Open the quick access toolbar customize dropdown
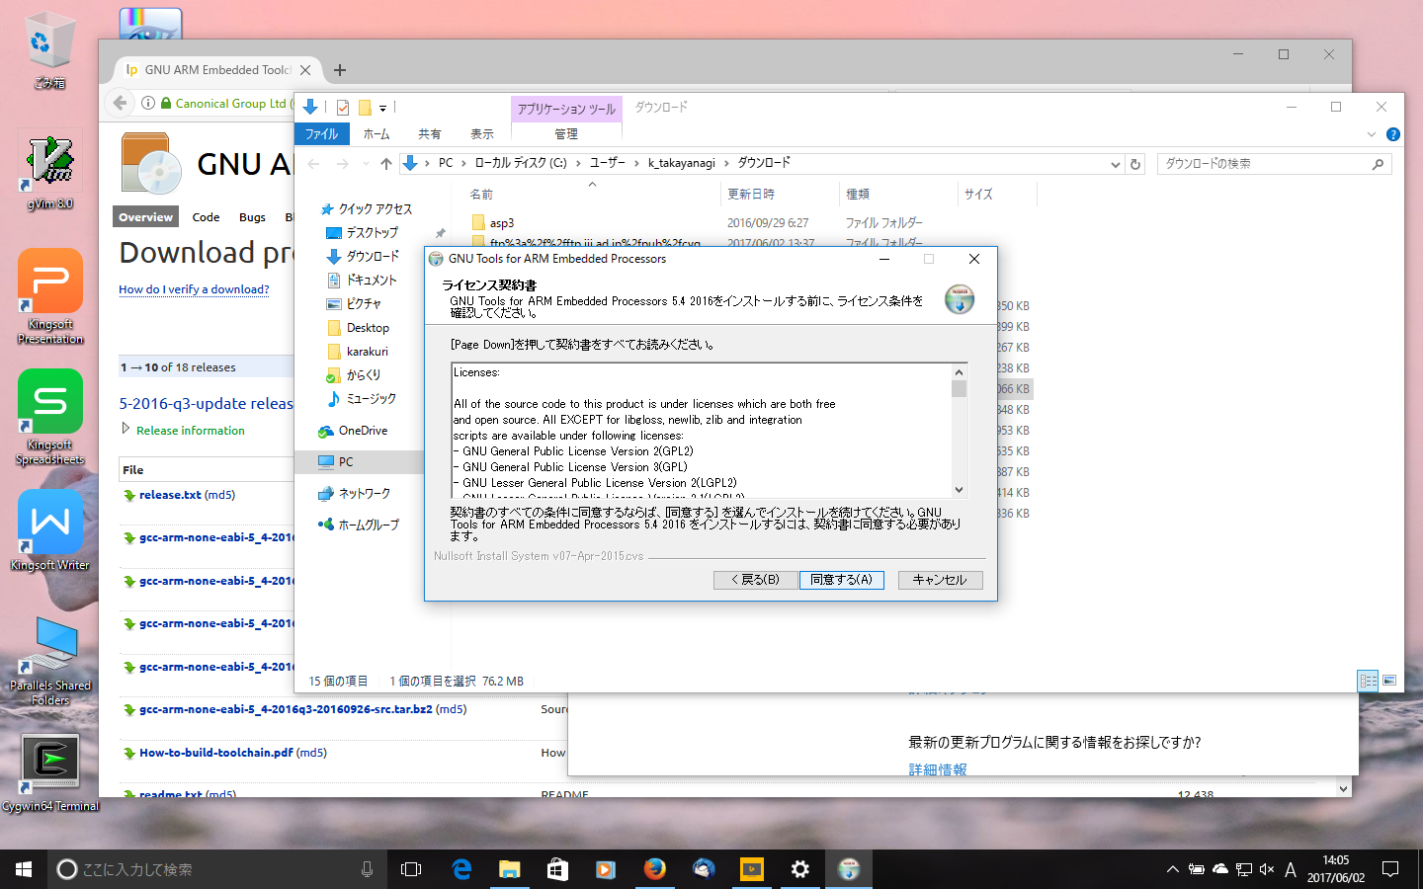1423x889 pixels. [382, 109]
